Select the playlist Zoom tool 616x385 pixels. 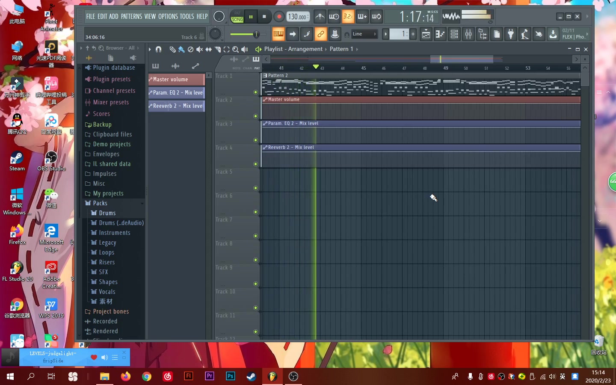(235, 50)
